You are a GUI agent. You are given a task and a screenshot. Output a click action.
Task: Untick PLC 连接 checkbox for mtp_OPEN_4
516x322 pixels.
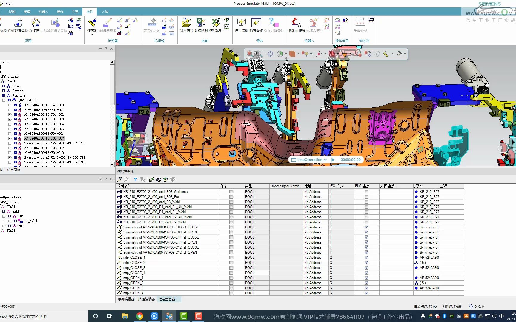coord(366,293)
